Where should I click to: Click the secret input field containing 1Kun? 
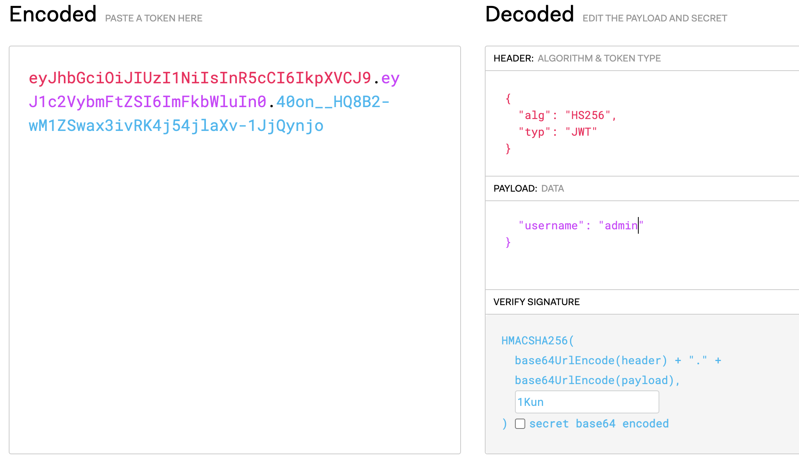[587, 402]
